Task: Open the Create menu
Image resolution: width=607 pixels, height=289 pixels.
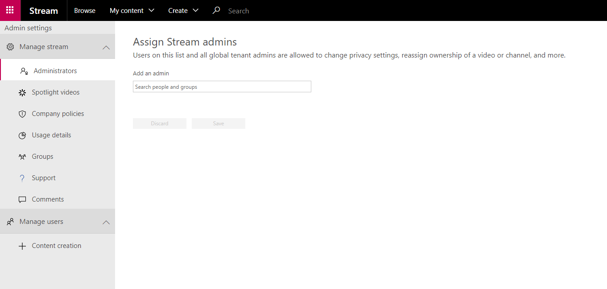Action: click(183, 11)
